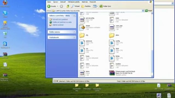Click the green Go button beside address bar
The image size is (175, 98).
point(148,11)
